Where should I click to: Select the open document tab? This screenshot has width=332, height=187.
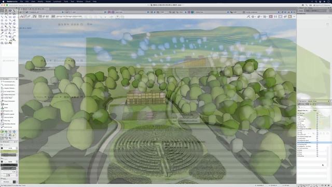tap(34, 9)
